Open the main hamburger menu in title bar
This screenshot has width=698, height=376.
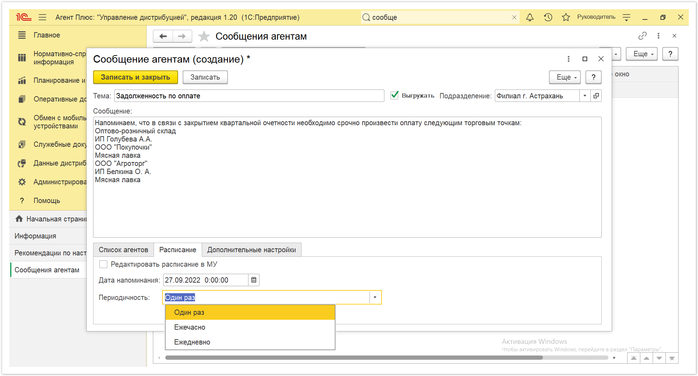(42, 17)
